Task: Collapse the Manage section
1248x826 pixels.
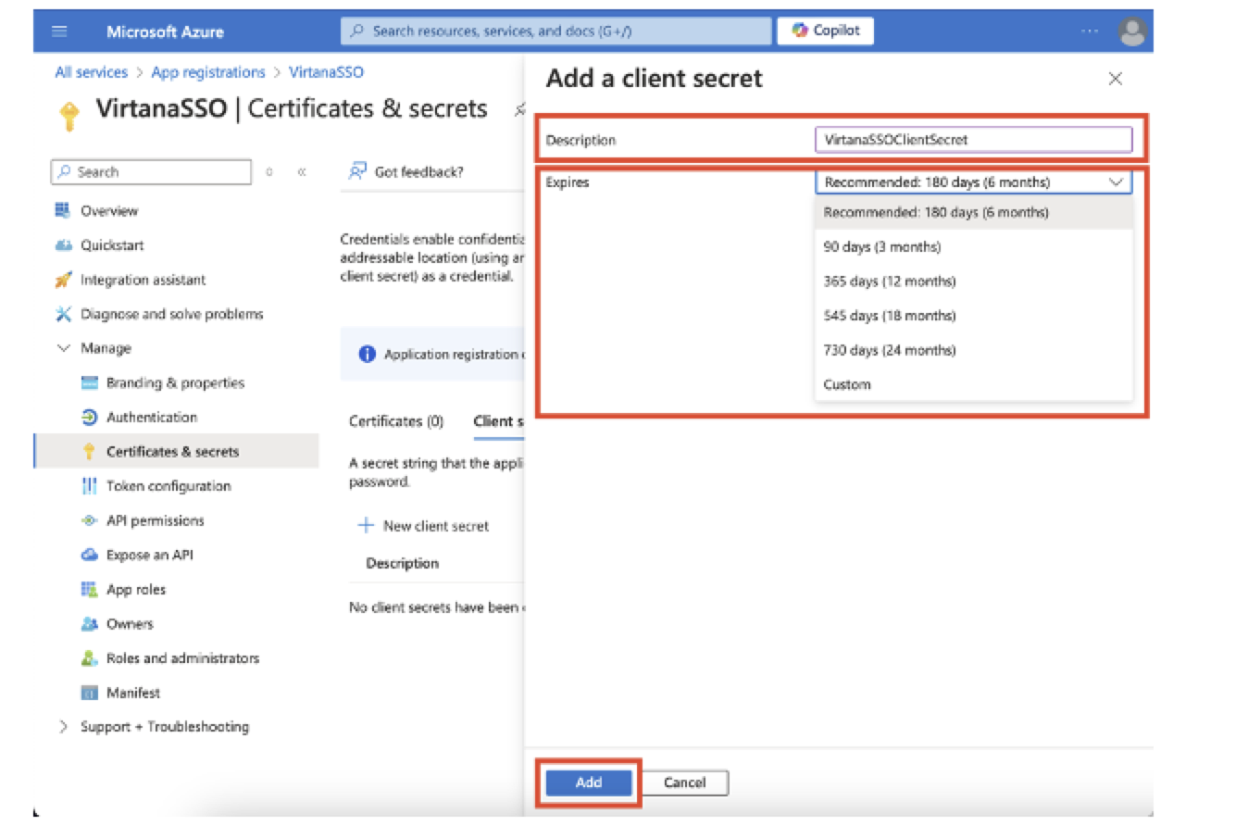Action: 64,348
